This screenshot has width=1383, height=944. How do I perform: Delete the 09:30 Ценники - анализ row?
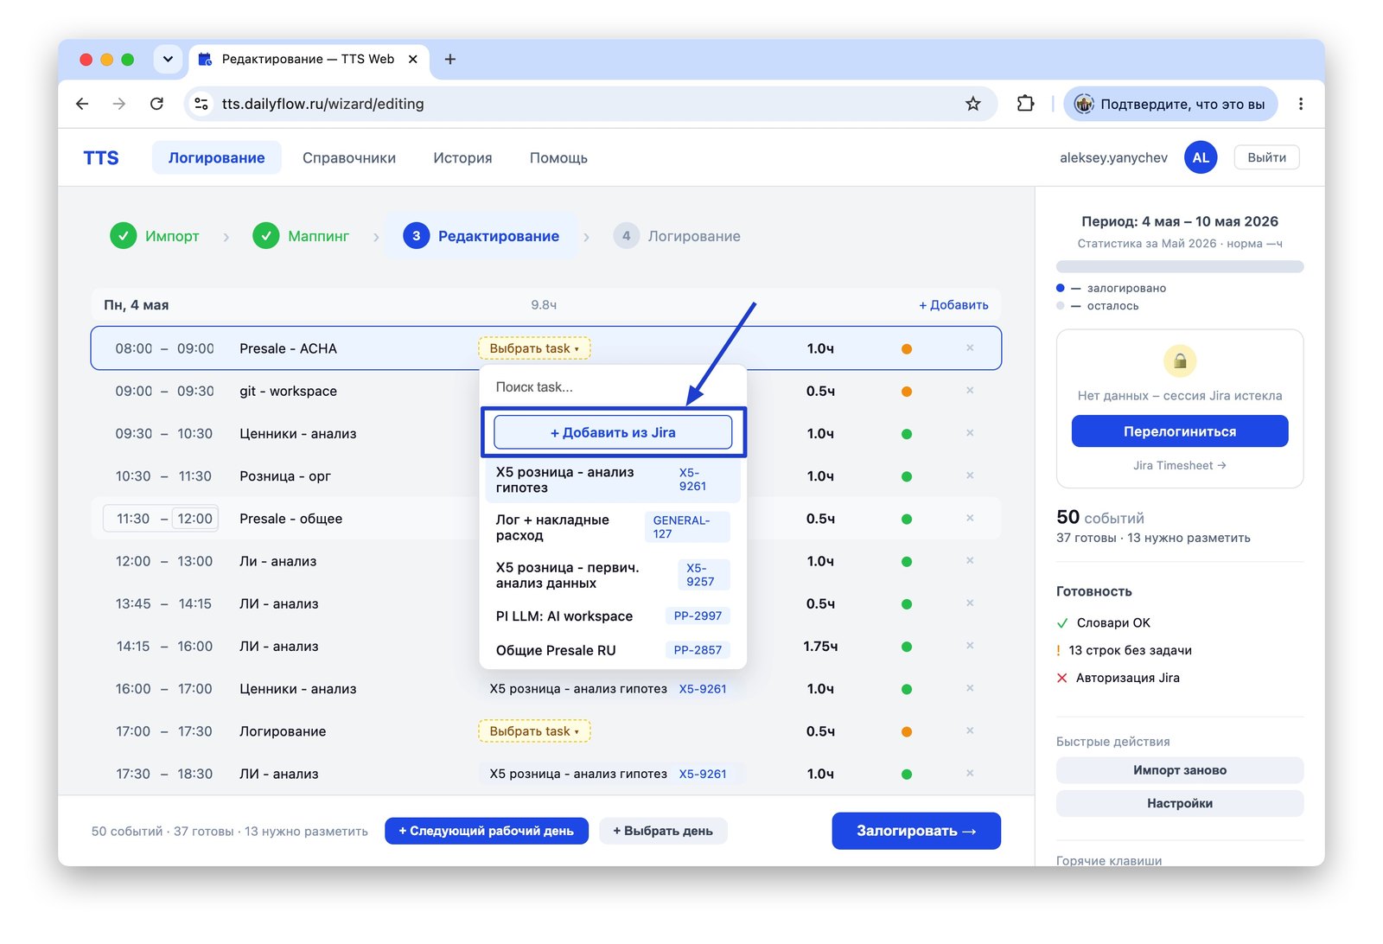tap(970, 433)
